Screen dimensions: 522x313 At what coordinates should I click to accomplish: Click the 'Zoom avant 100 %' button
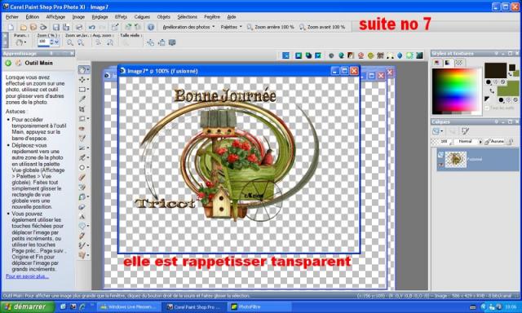(322, 27)
